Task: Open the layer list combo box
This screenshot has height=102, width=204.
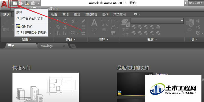Action: click(157, 21)
